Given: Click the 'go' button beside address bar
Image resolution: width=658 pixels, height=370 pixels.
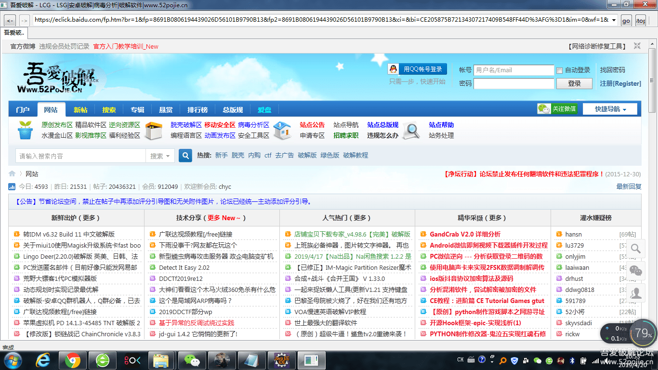Looking at the screenshot, I should click(626, 20).
